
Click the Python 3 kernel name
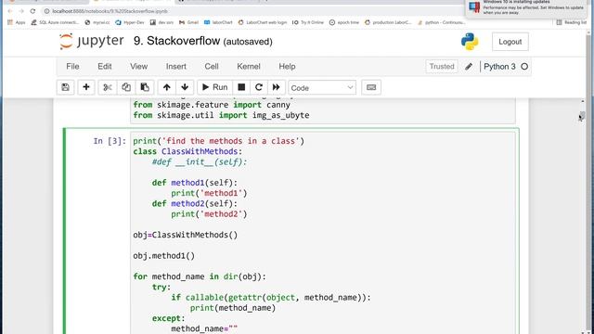coord(499,67)
